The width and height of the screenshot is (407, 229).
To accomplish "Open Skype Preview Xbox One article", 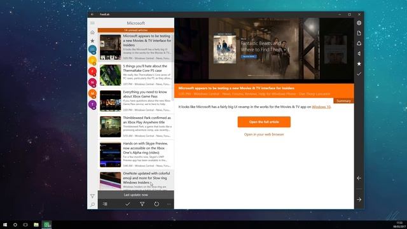I will 135,155.
